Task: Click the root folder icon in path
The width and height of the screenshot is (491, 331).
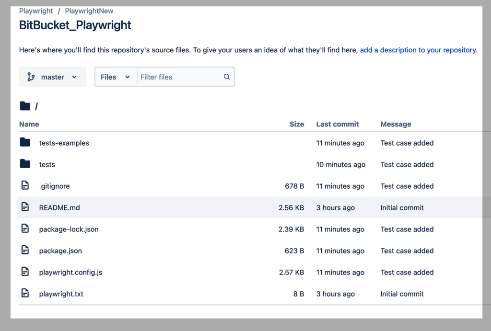Action: (25, 106)
